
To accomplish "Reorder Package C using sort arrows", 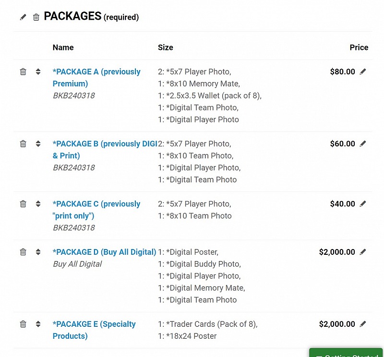I will click(x=38, y=204).
